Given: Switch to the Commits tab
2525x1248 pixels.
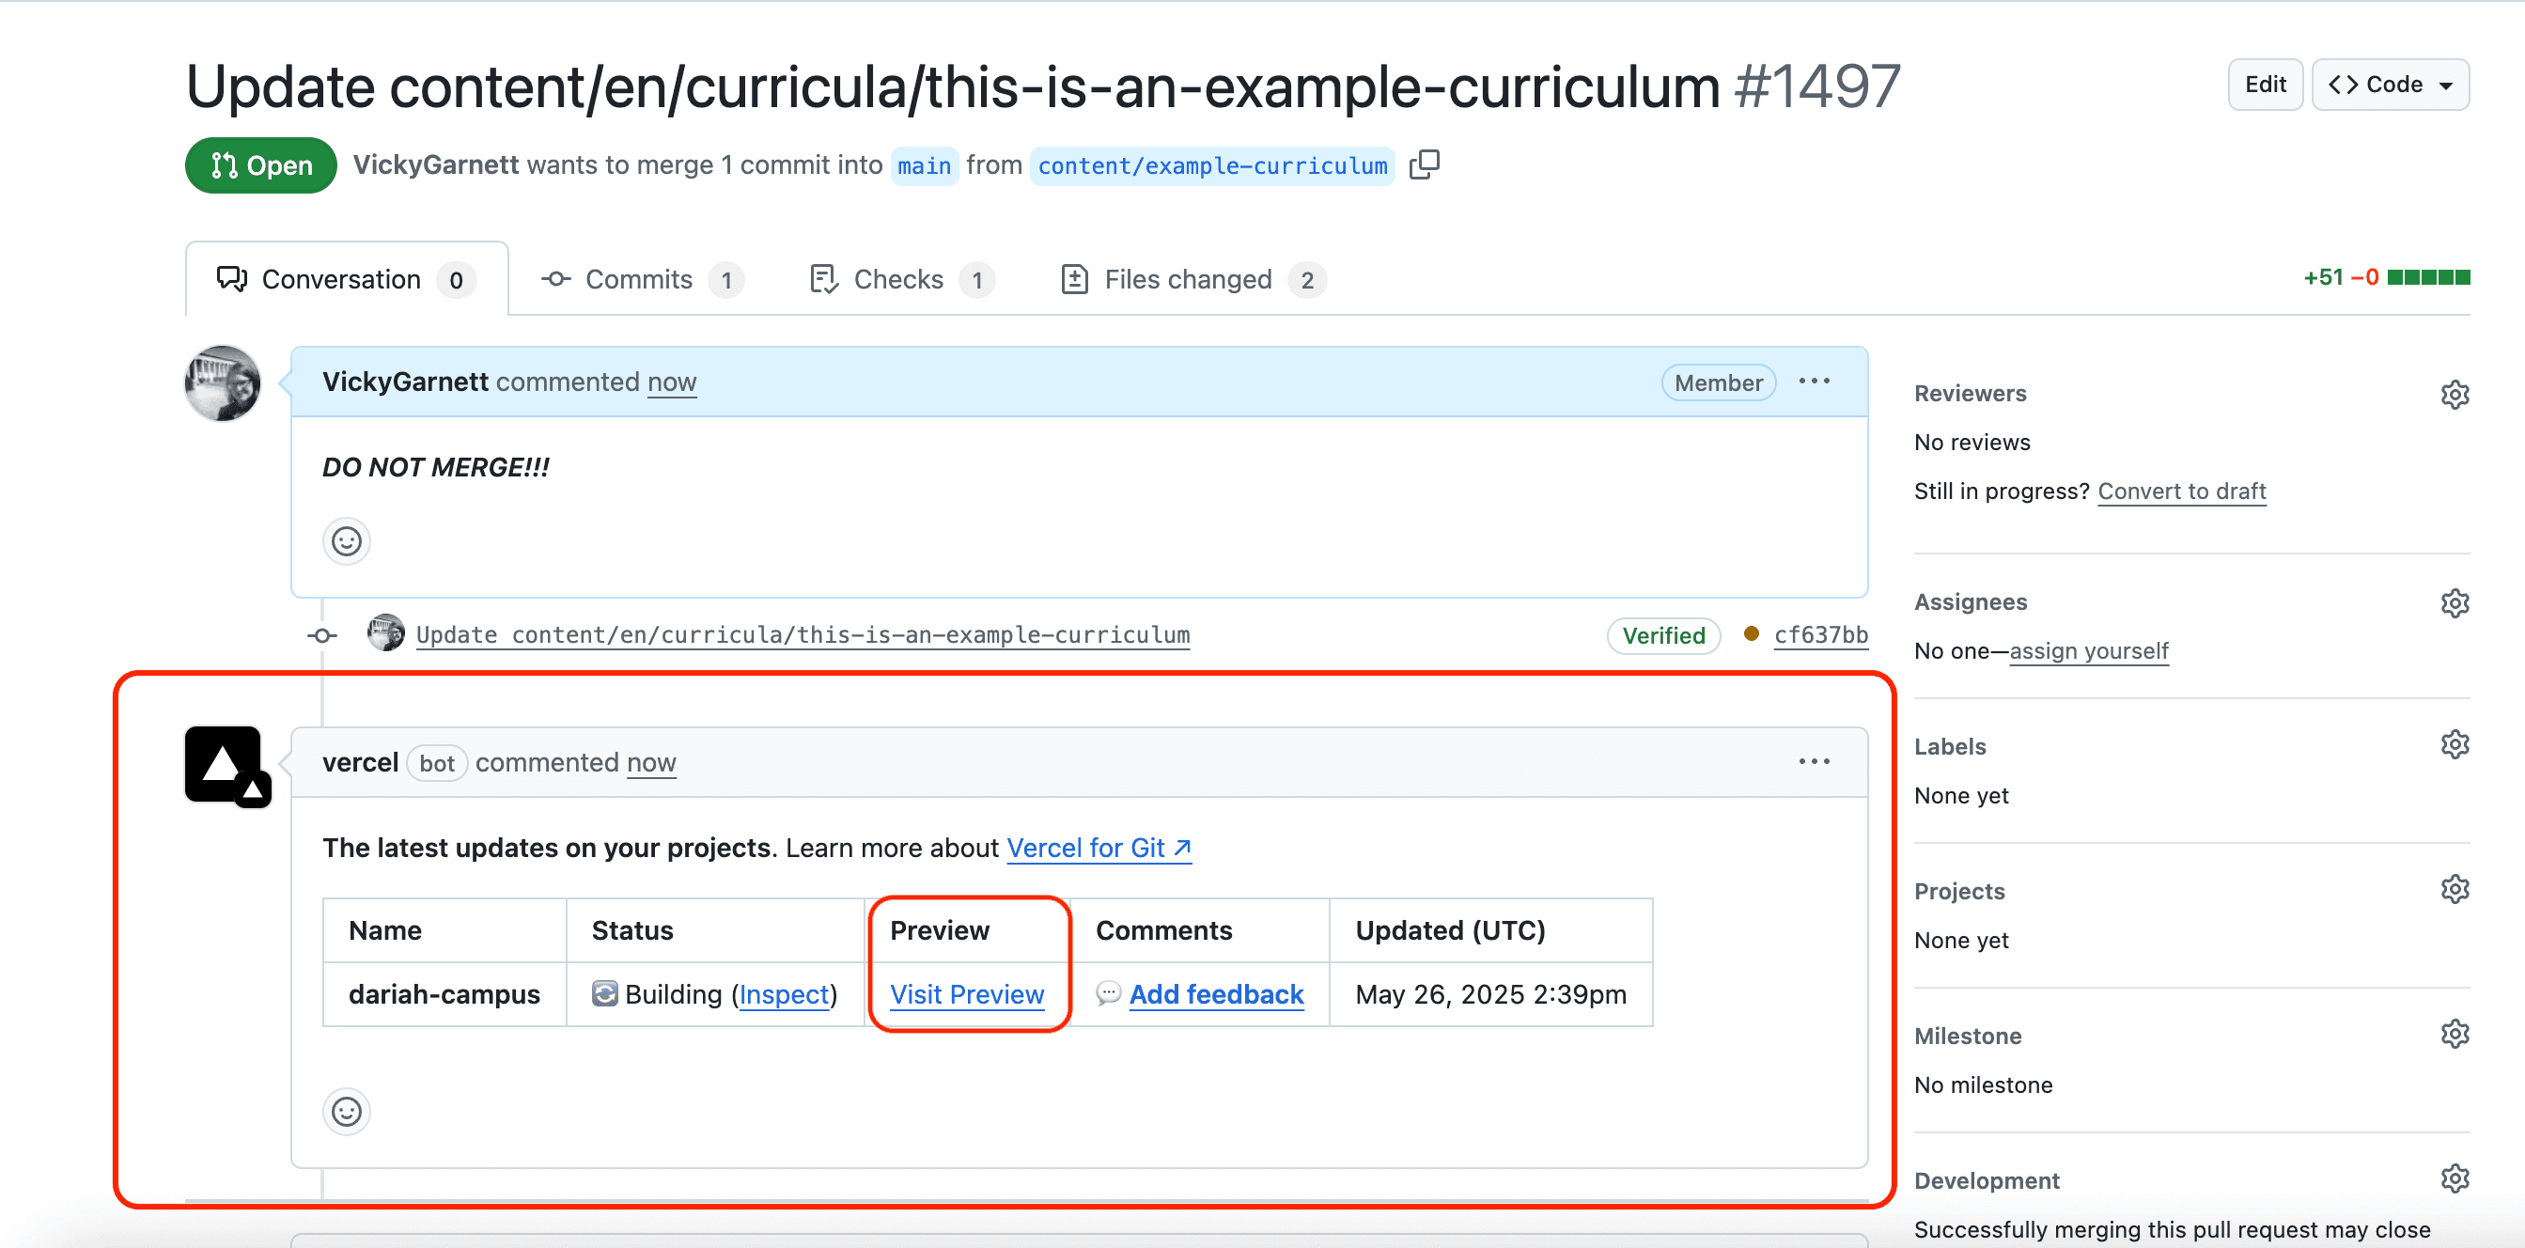Looking at the screenshot, I should [x=640, y=279].
